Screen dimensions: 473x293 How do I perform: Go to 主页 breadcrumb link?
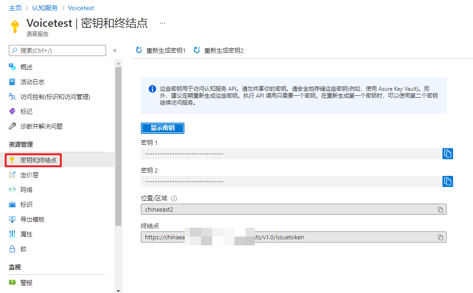[15, 8]
